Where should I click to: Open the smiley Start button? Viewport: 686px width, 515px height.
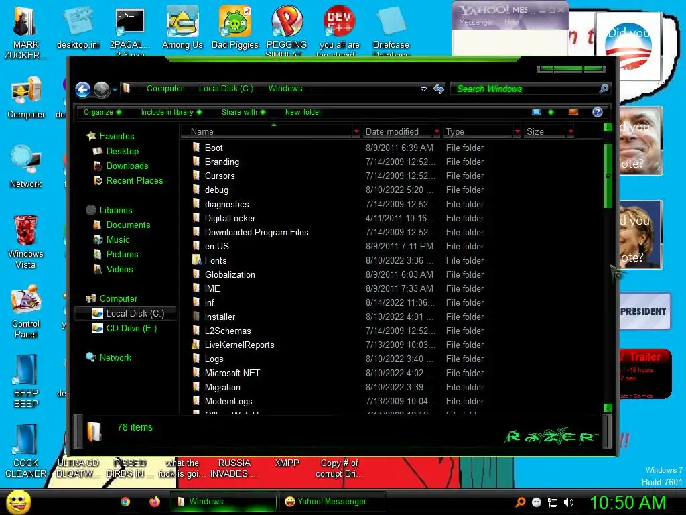click(18, 502)
